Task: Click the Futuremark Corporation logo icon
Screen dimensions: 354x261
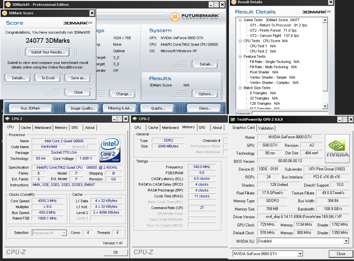Action: pos(175,17)
